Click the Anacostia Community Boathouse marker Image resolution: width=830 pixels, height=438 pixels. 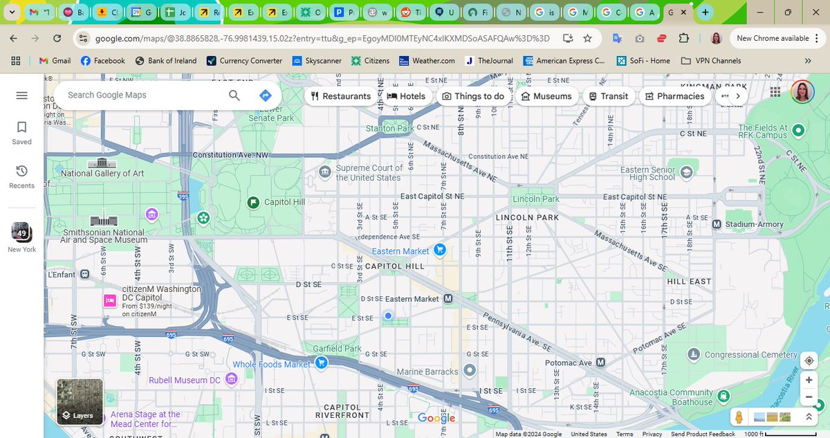[723, 396]
